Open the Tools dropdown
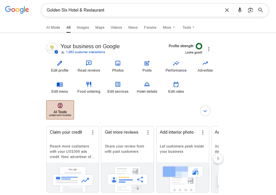This screenshot has width=276, height=195. click(188, 27)
